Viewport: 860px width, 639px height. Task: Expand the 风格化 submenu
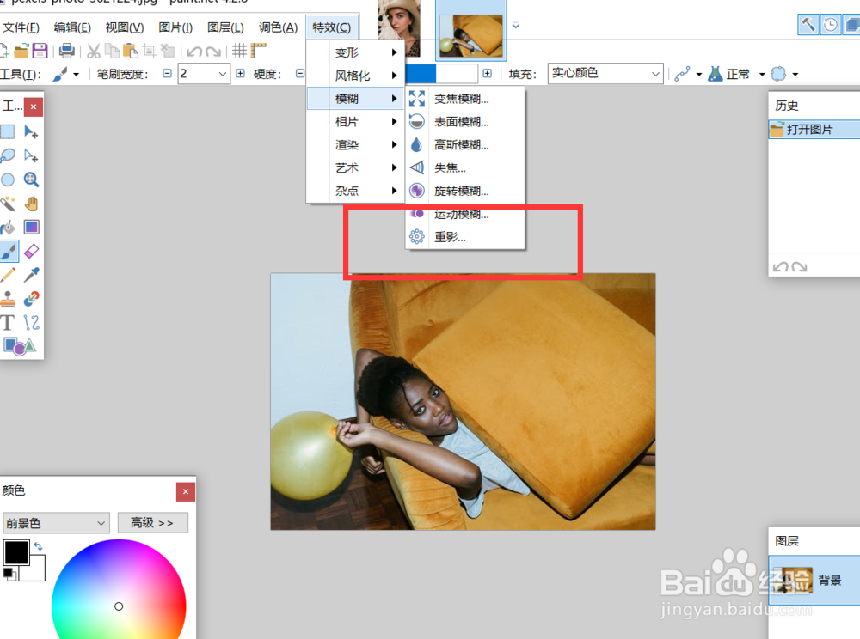(x=355, y=76)
